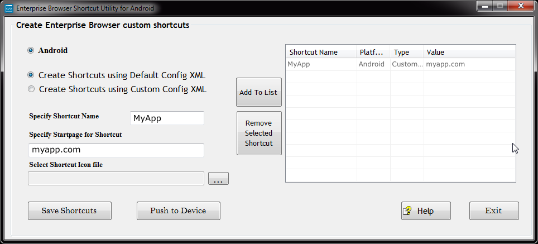Browse for shortcut icon file
Viewport: 538px width, 244px height.
[218, 179]
